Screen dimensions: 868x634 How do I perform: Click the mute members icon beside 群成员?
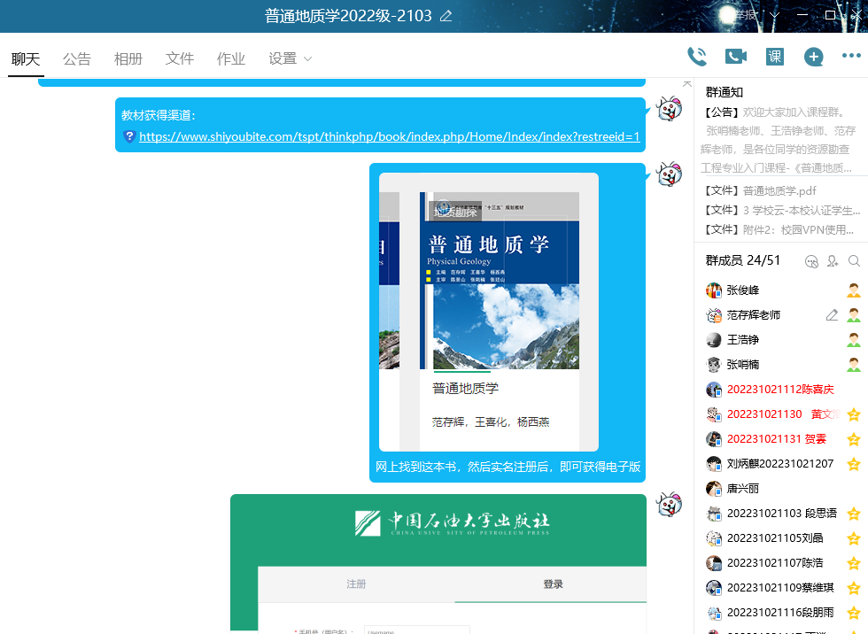point(811,261)
